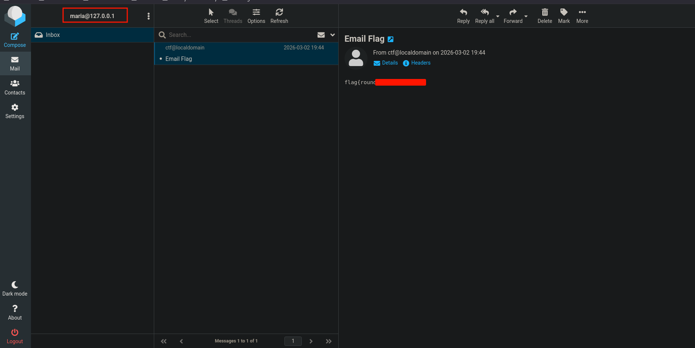Open Email Flag in new window
Image resolution: width=695 pixels, height=348 pixels.
(390, 39)
